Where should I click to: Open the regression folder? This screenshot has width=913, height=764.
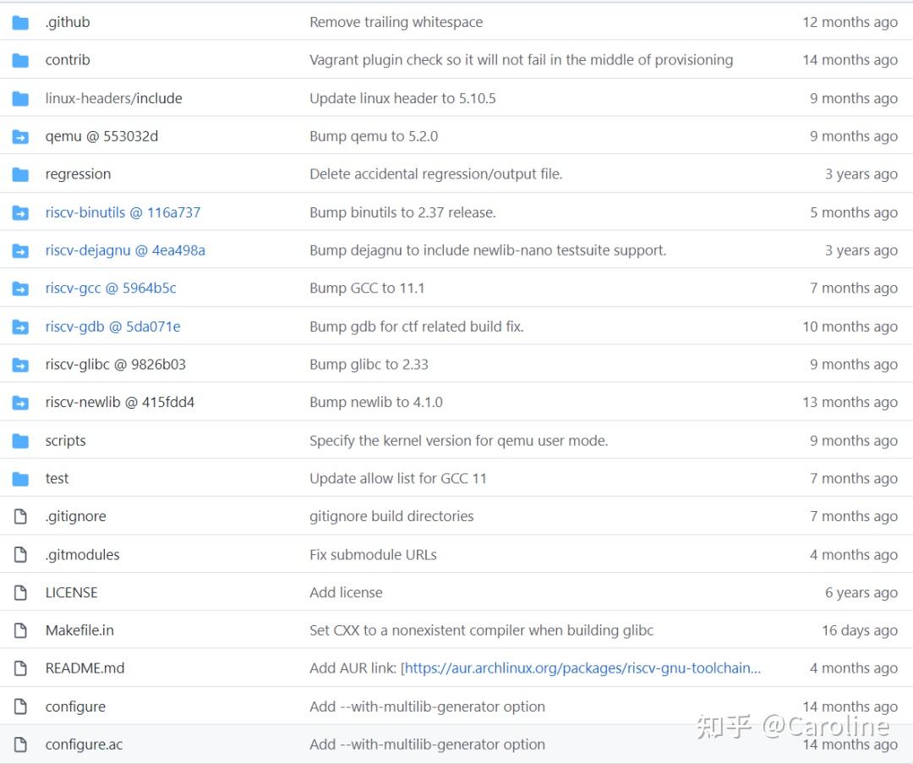(78, 174)
